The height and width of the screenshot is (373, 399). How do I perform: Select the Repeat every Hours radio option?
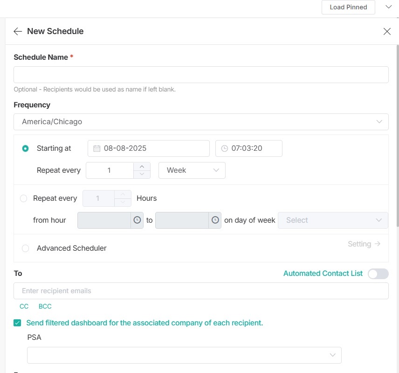point(24,198)
